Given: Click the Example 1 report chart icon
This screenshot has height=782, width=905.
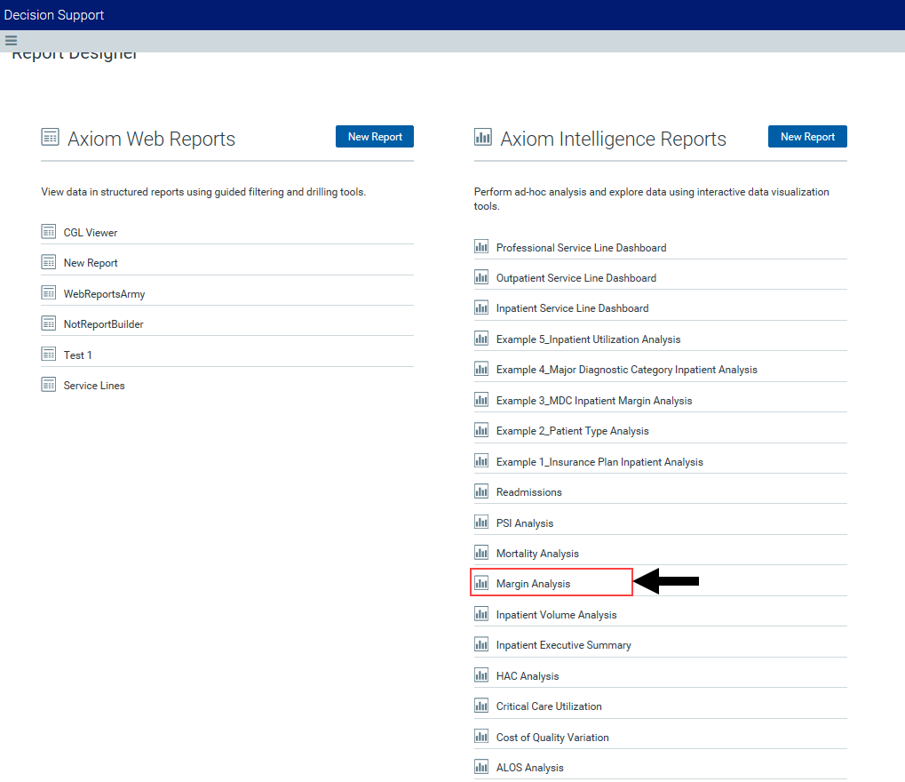Looking at the screenshot, I should point(481,461).
